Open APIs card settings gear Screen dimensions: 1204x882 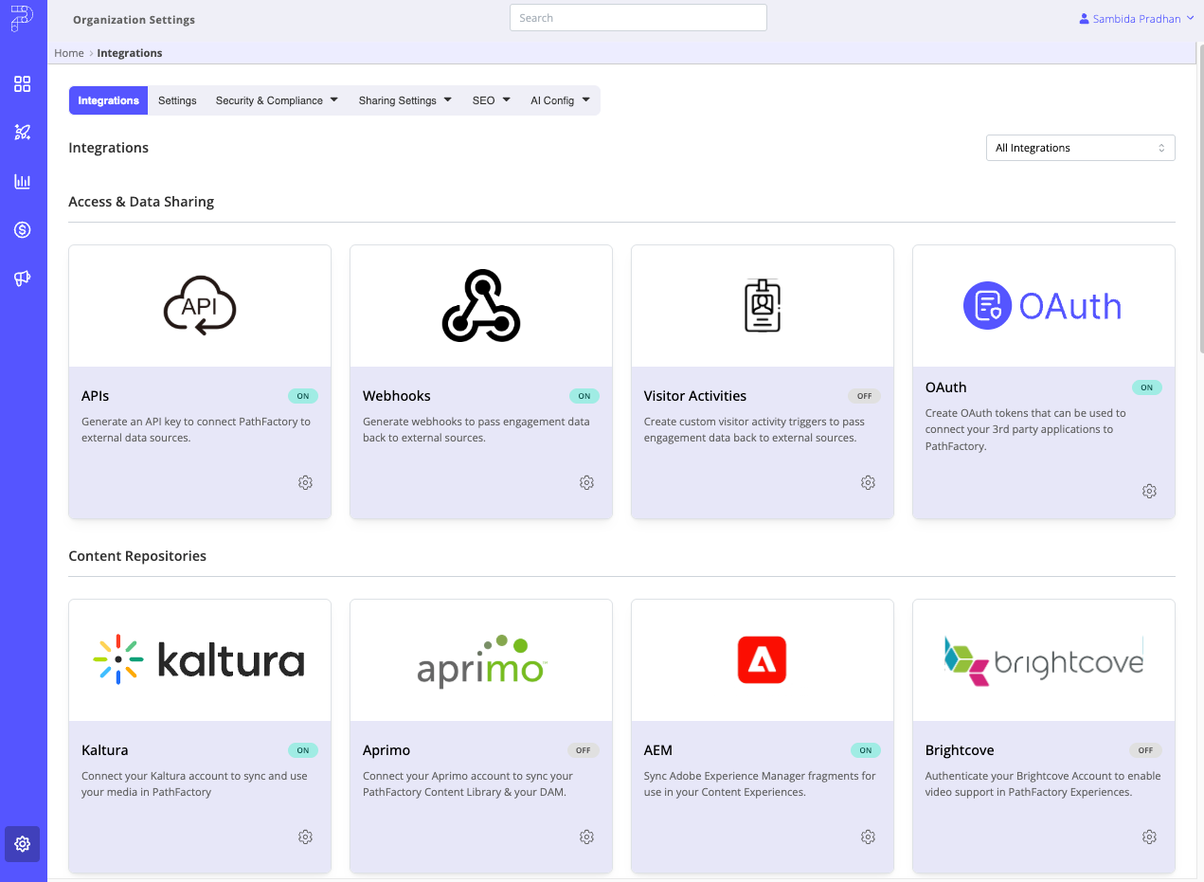[305, 483]
